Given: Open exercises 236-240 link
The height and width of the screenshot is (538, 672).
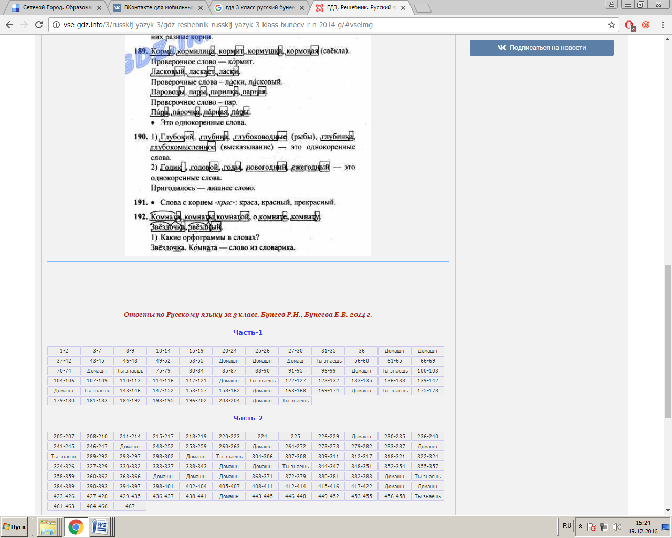Looking at the screenshot, I should (x=427, y=437).
